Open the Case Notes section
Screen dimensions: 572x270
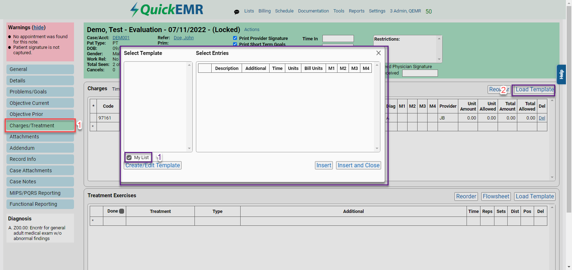[x=40, y=182]
